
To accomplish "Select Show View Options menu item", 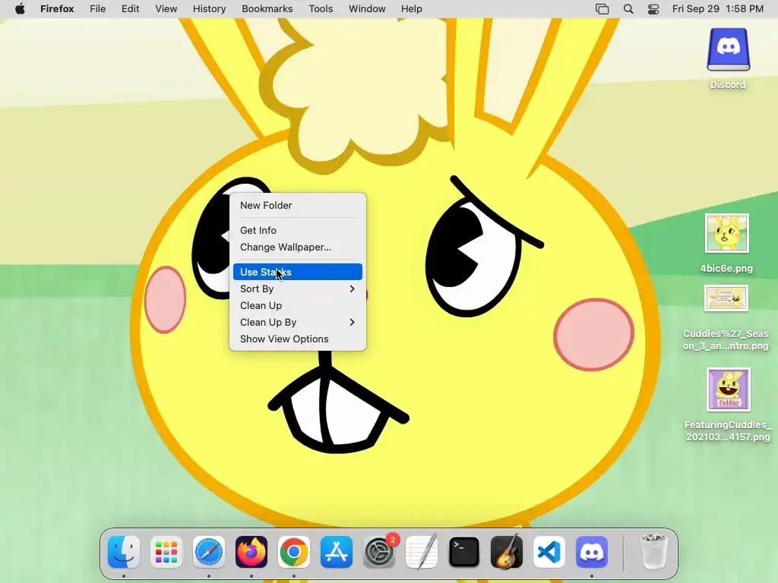I will pyautogui.click(x=298, y=339).
